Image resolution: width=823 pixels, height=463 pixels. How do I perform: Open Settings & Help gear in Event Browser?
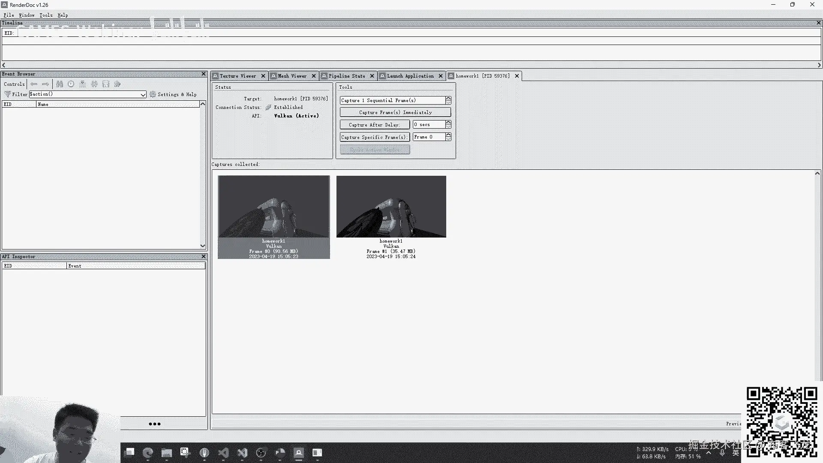153,94
